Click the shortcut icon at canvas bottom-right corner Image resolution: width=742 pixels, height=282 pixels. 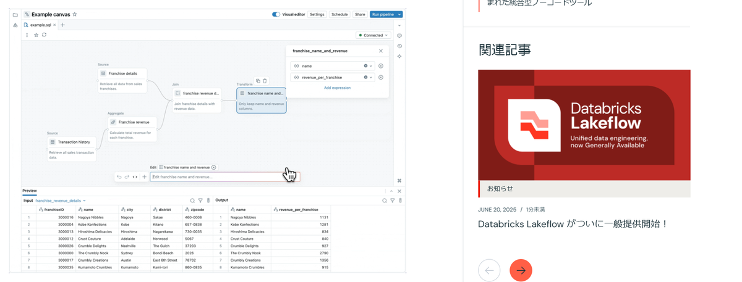pyautogui.click(x=399, y=181)
